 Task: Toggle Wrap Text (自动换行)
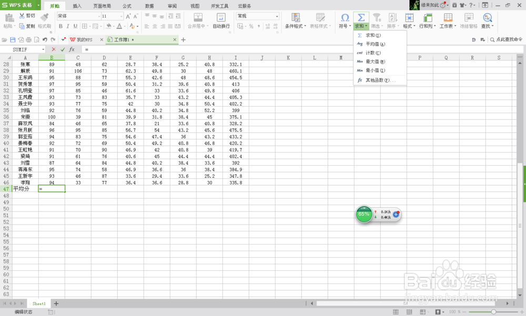pos(221,21)
